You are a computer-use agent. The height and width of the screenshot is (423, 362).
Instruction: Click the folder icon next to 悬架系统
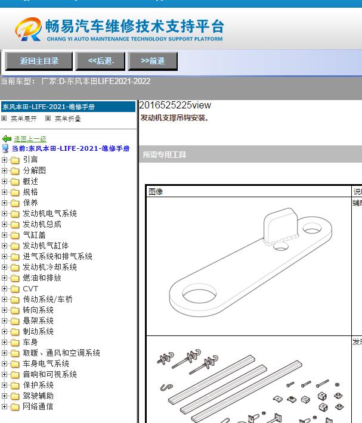[x=15, y=321]
